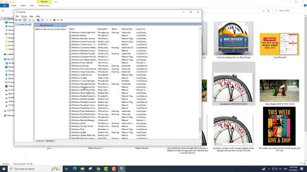Image resolution: width=307 pixels, height=172 pixels.
Task: Click the Explorer search field
Action: 289,11
